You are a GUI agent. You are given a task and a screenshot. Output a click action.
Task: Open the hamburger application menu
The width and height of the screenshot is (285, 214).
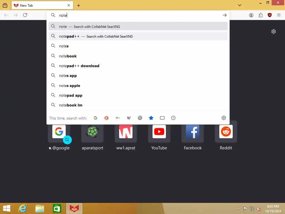(279, 15)
